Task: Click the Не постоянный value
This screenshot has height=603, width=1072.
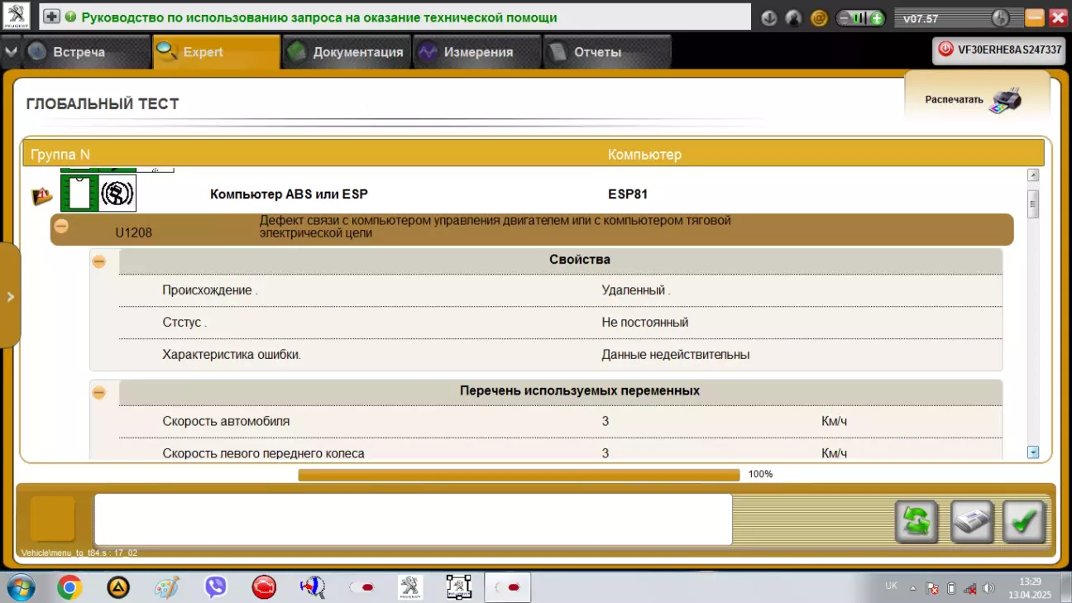Action: click(x=645, y=322)
